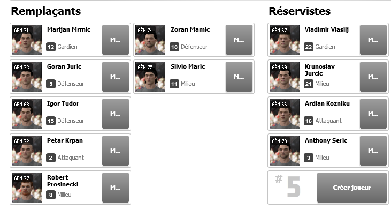Click the M... button for Vladimir Vlasilj
This screenshot has height=209, width=391.
[x=373, y=40]
